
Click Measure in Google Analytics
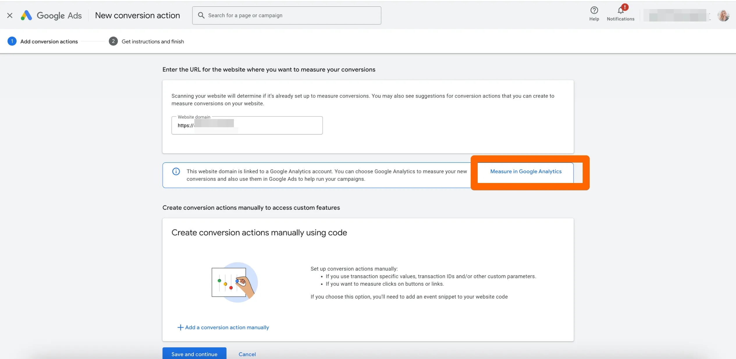click(526, 171)
